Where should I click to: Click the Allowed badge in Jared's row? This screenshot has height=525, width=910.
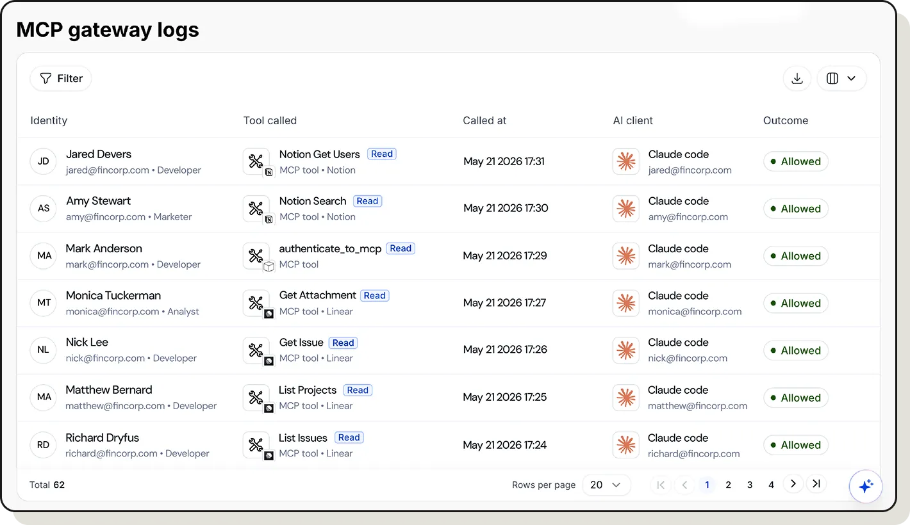point(796,161)
